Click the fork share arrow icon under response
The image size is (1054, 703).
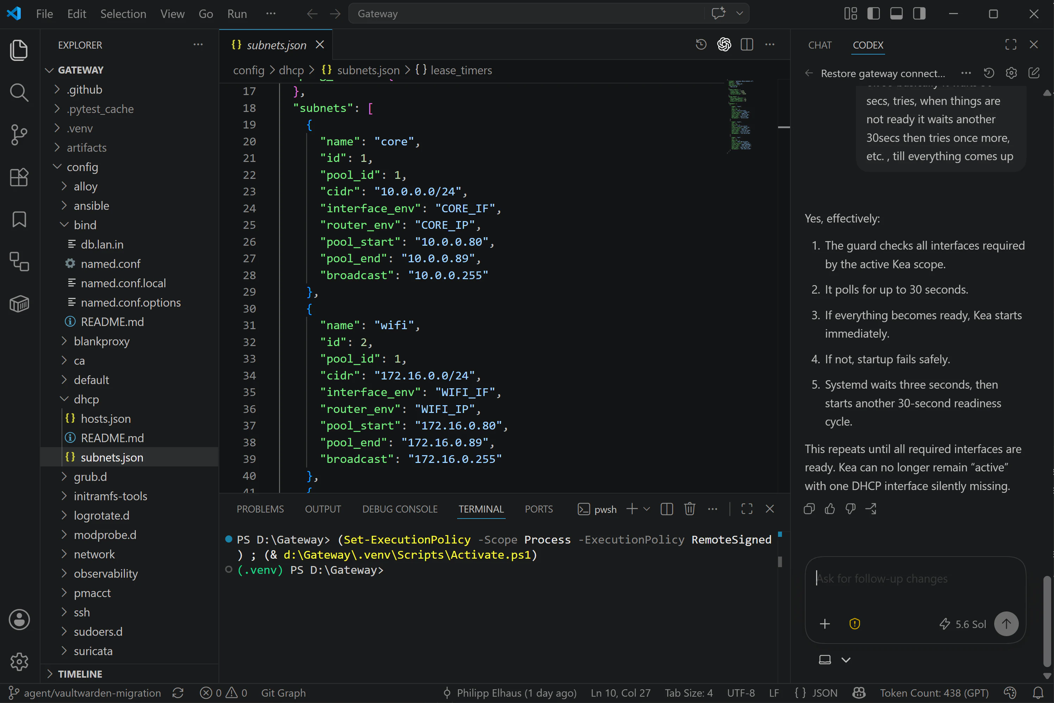871,509
